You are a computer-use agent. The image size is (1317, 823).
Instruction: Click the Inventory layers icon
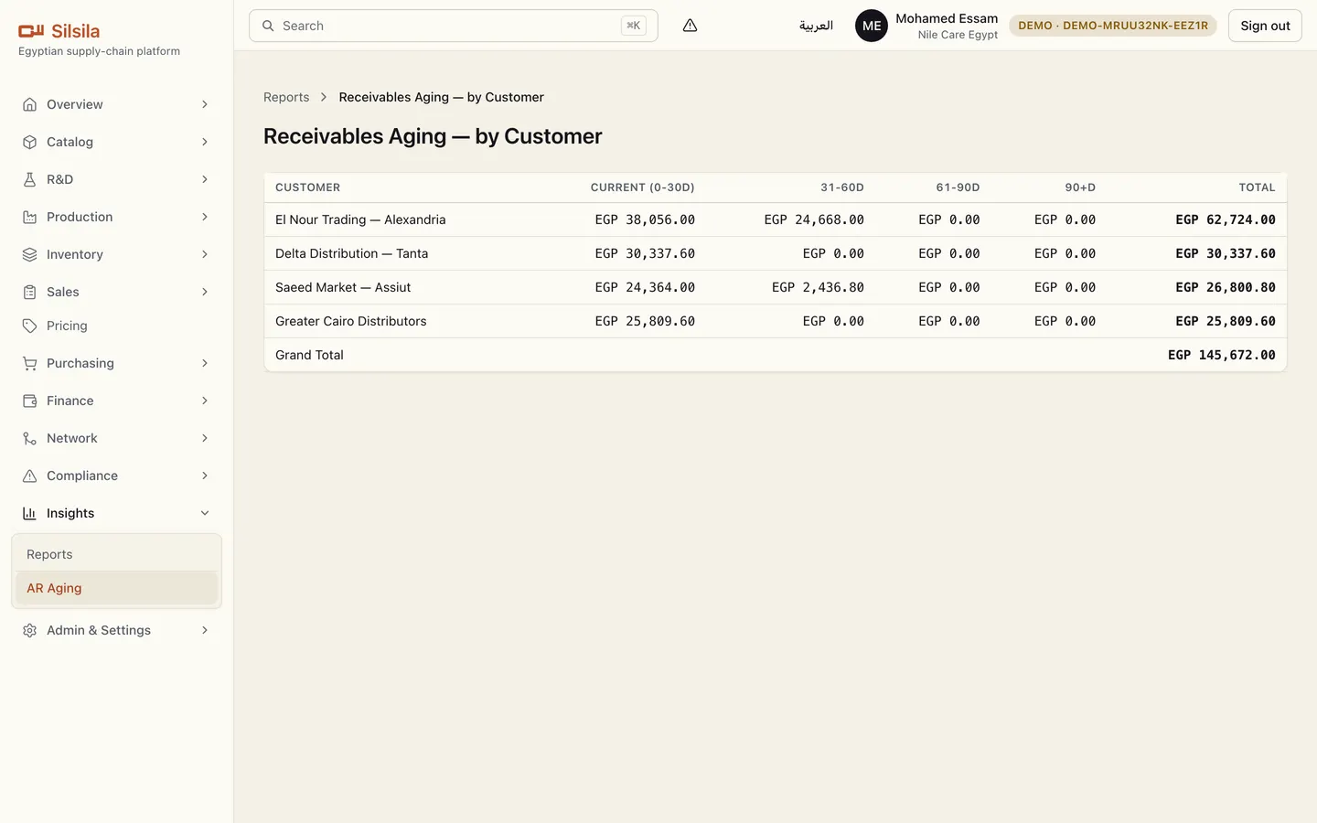(29, 254)
